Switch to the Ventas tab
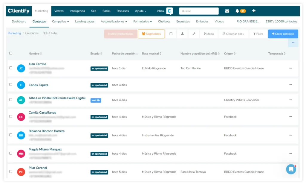306x187 pixels. point(59,11)
